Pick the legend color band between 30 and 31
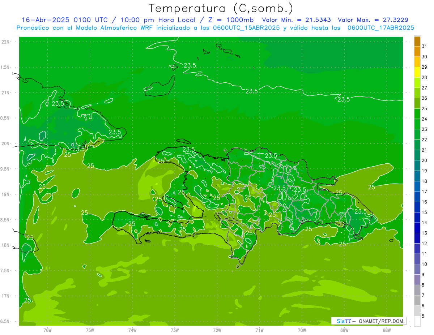This screenshot has height=335, width=434. pos(417,51)
